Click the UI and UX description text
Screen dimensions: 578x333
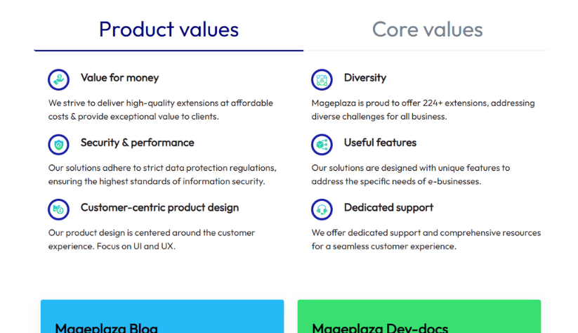[152, 240]
